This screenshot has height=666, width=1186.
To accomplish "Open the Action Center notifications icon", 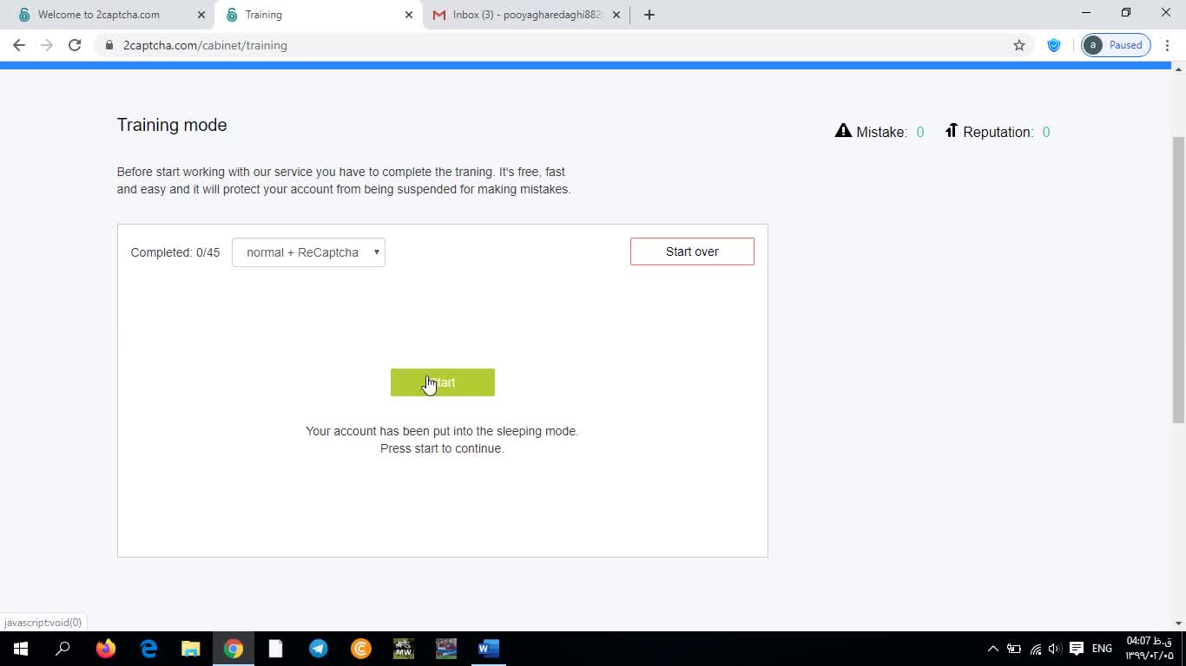I will (x=1077, y=649).
